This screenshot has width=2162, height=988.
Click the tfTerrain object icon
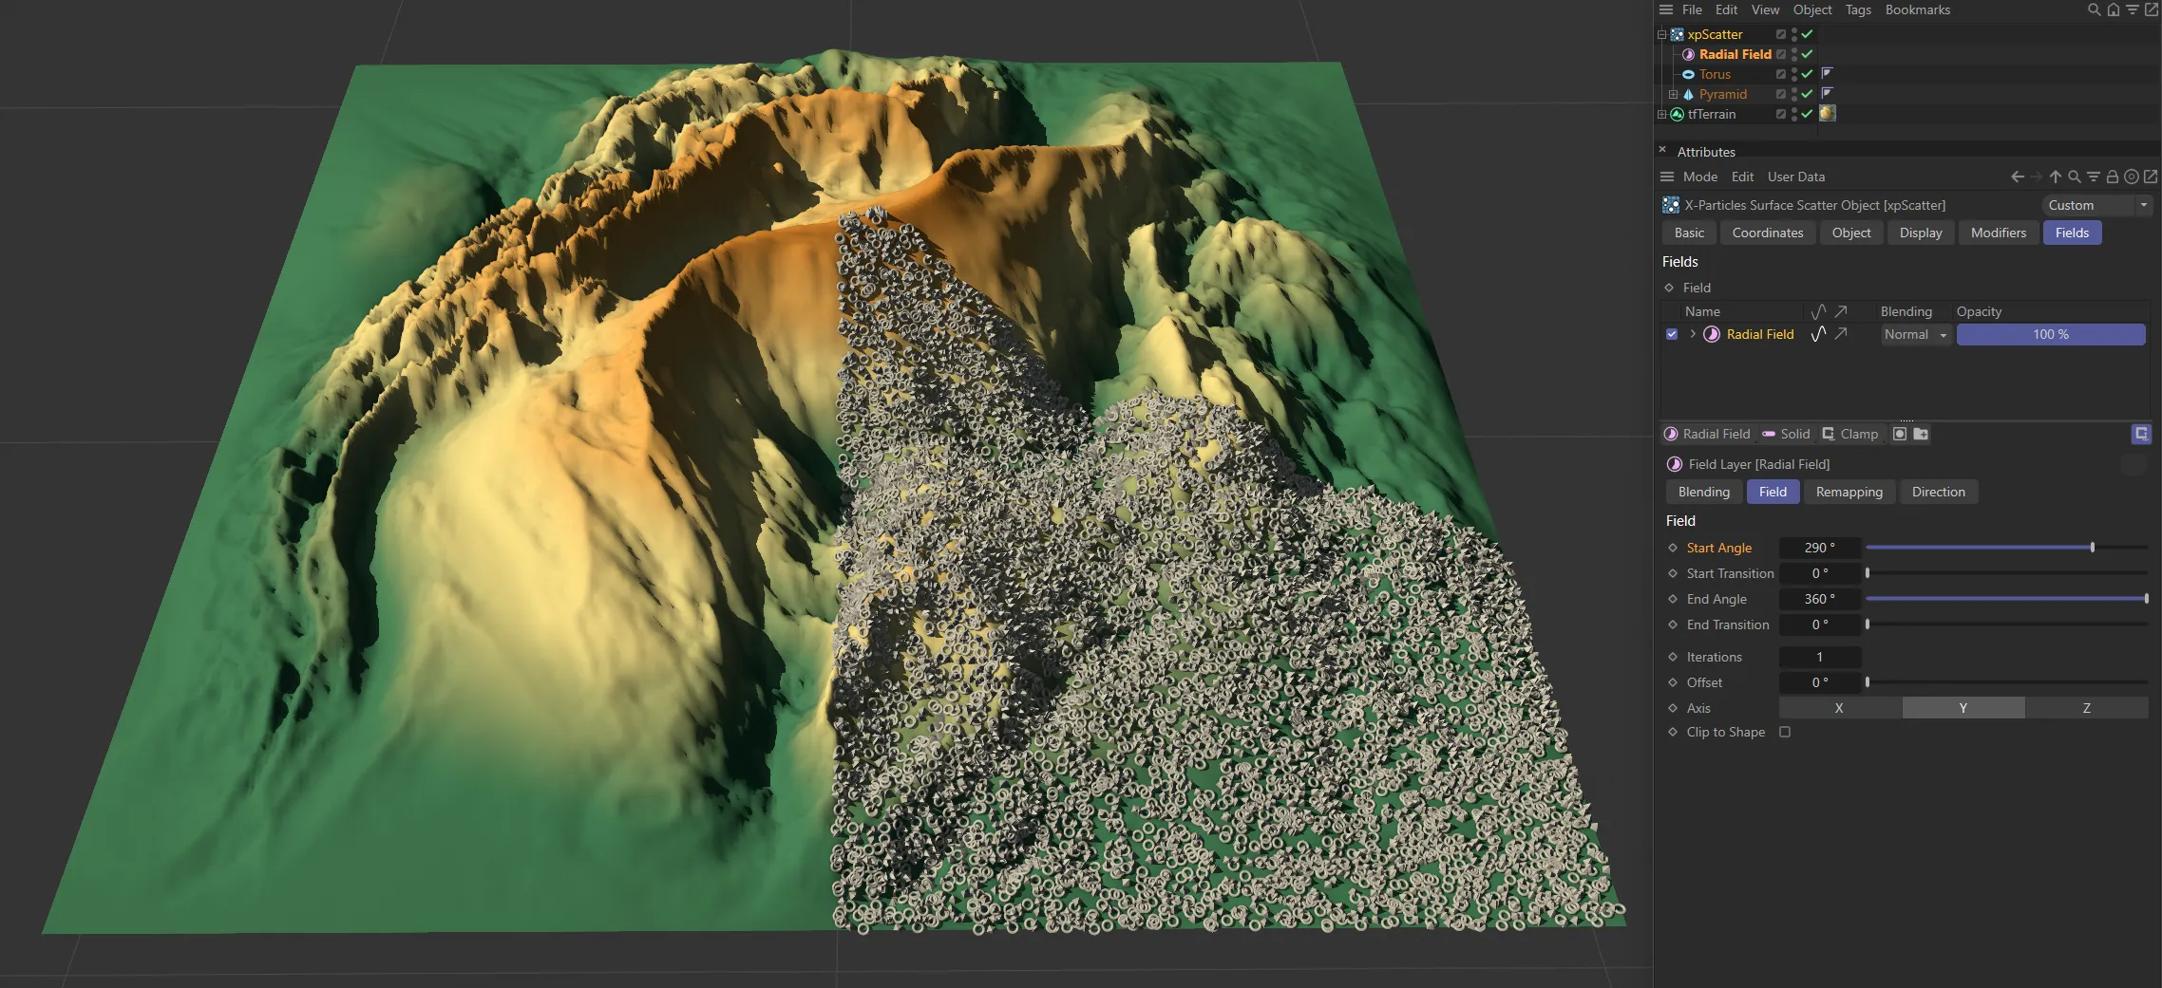[1678, 114]
